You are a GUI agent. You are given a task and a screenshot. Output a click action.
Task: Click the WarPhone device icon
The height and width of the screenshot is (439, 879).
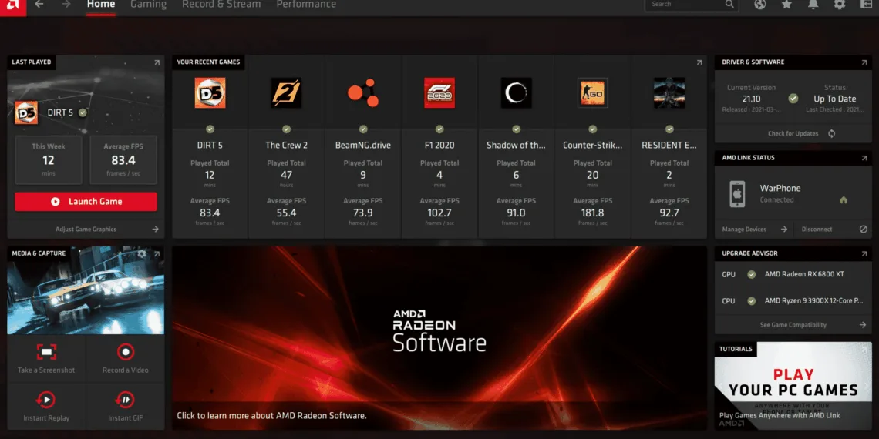point(737,194)
